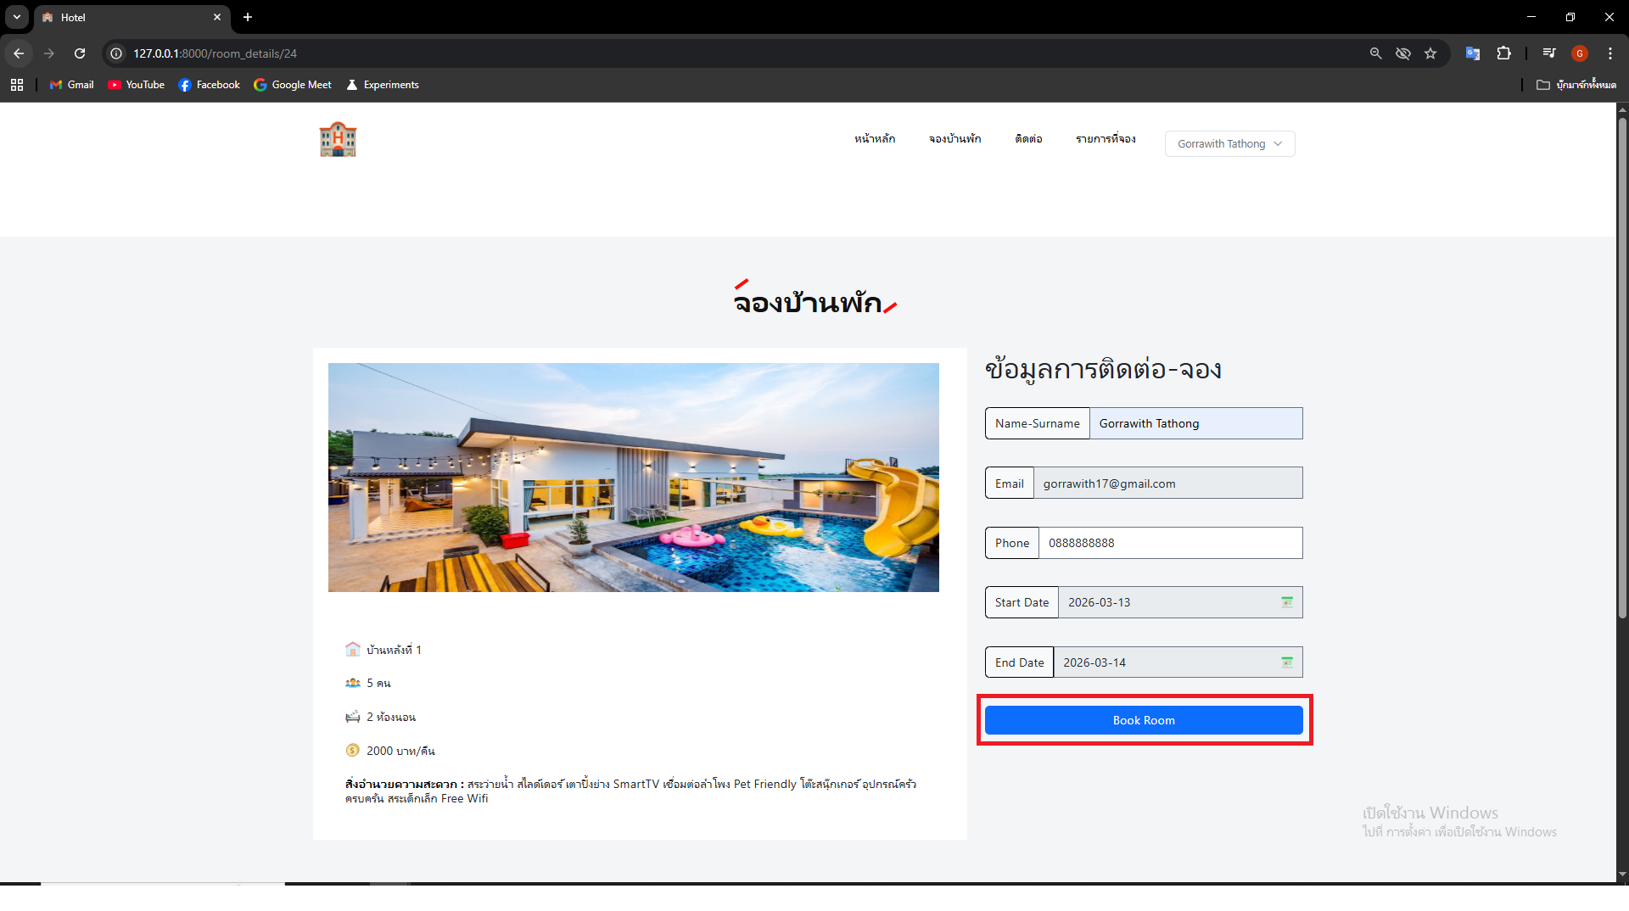Click into the Phone number field
This screenshot has height=911, width=1629.
(1170, 543)
